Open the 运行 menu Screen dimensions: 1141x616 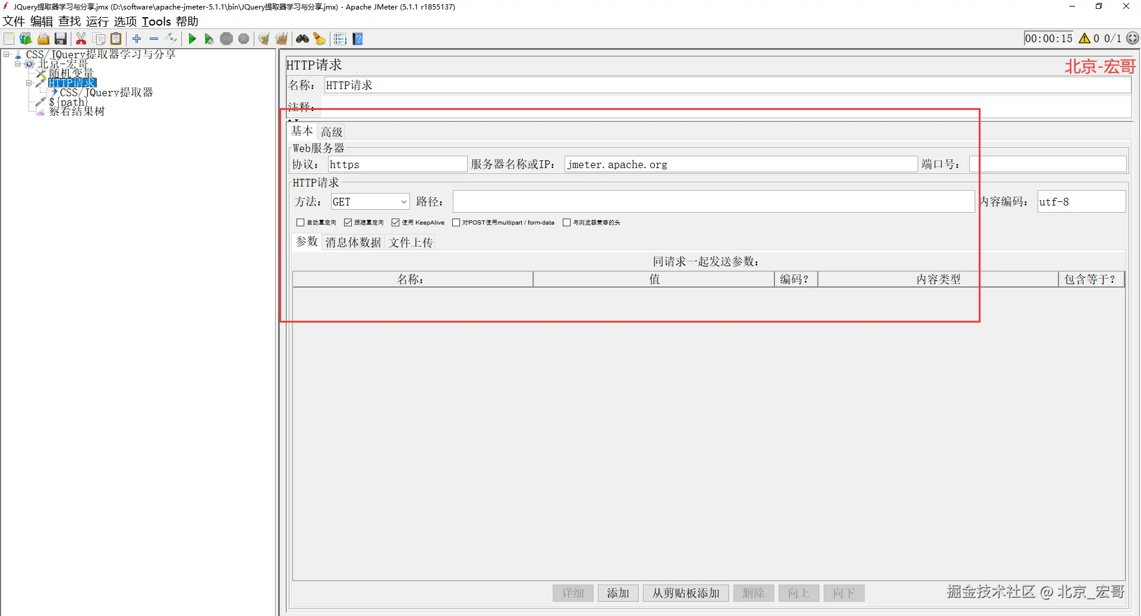pos(97,21)
